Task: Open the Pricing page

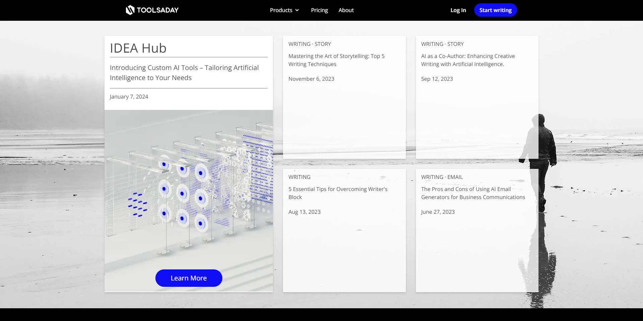Action: tap(319, 10)
